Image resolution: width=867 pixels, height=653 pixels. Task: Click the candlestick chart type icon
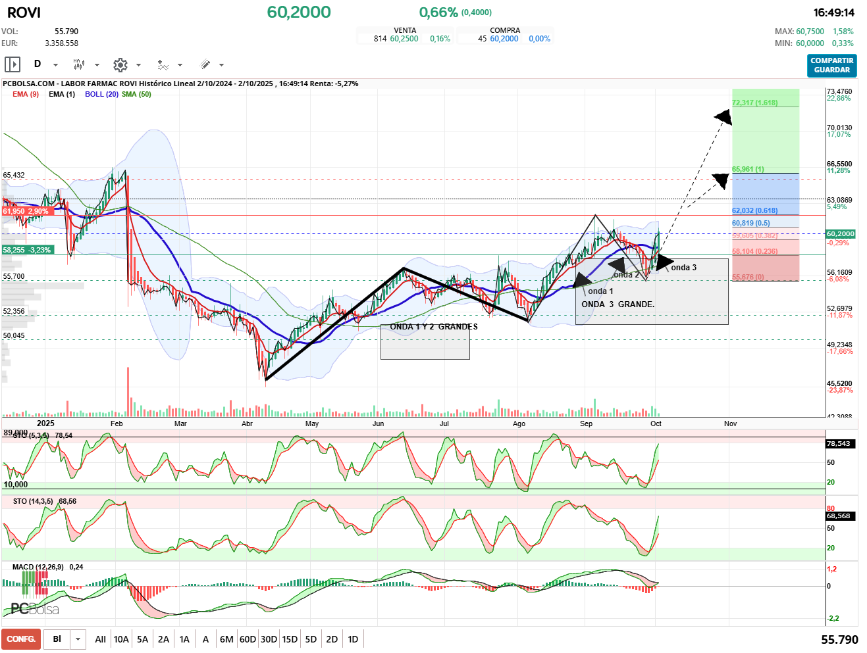[x=78, y=64]
